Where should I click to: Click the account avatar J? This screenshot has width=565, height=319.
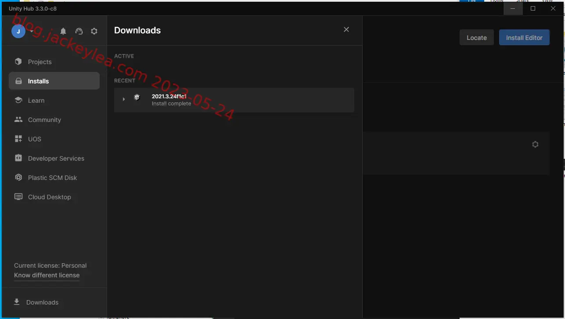pos(18,31)
